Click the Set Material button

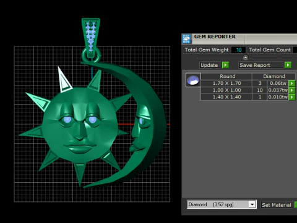(277, 205)
